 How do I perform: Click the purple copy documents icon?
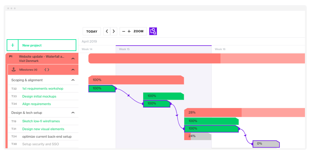pos(153,31)
